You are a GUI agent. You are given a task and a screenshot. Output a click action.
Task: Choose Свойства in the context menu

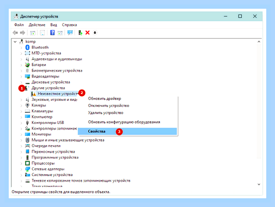tap(127, 131)
